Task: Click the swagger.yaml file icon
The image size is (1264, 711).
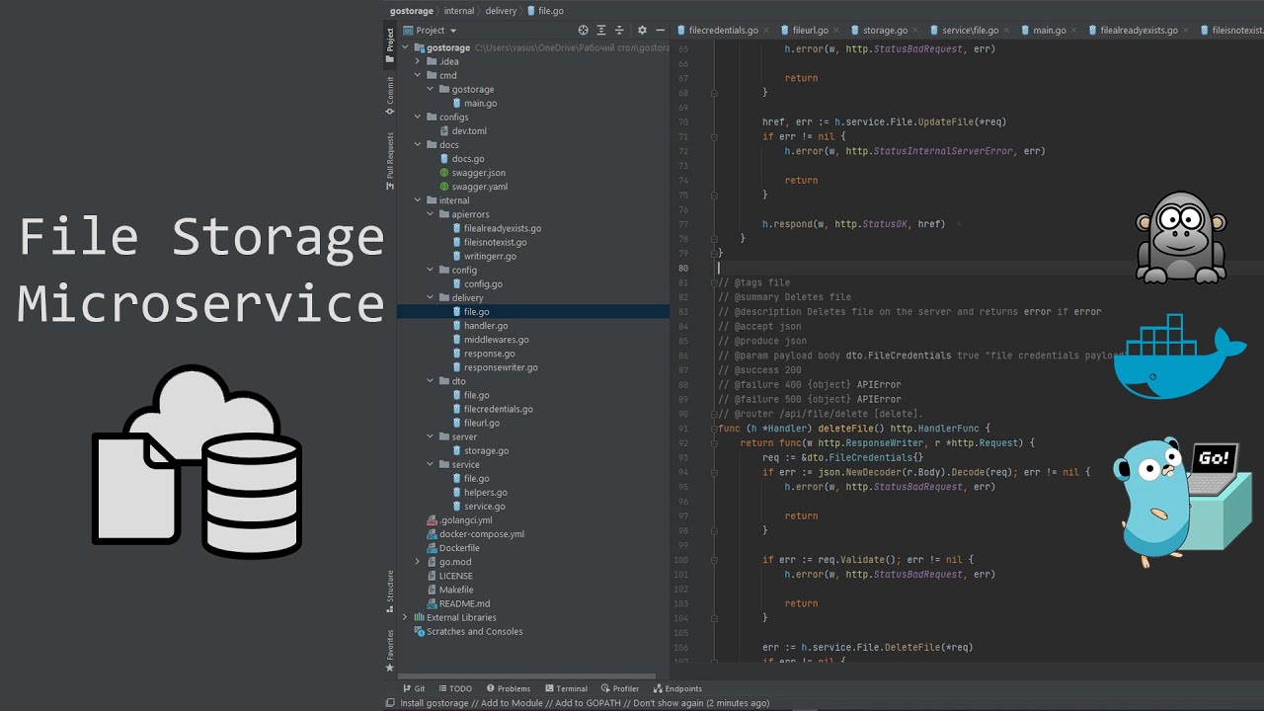Action: (444, 187)
